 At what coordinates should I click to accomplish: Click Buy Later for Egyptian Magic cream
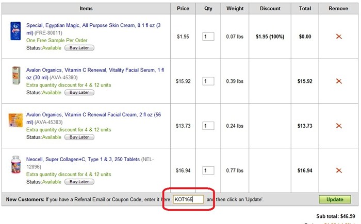click(x=79, y=48)
